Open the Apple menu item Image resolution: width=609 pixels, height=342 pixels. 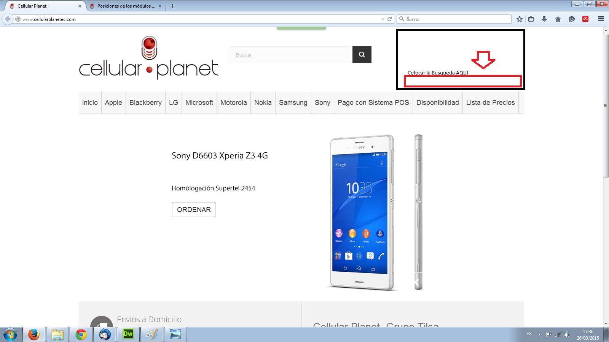pos(113,103)
